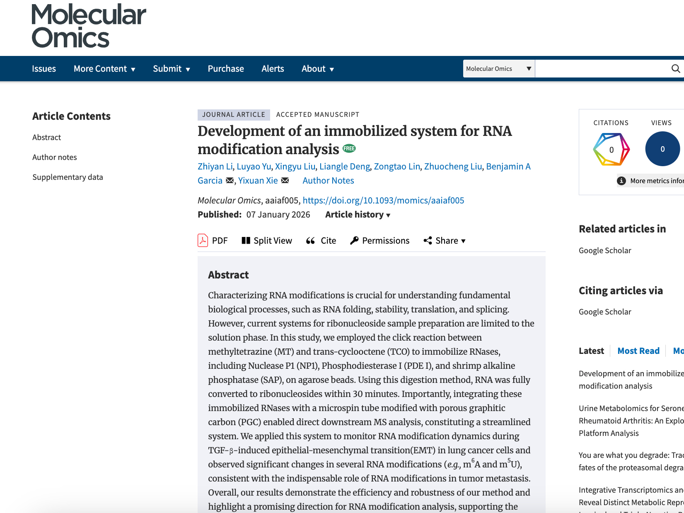Viewport: 684px width, 513px height.
Task: Open the PDF icon link
Action: coord(203,241)
